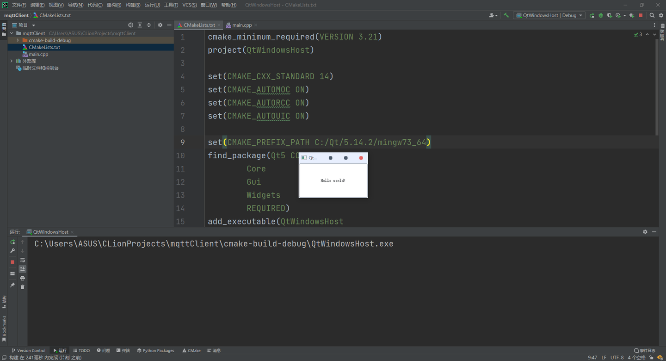The height and width of the screenshot is (361, 666).
Task: Rerun QtWindowsHost from the top toolbar
Action: (592, 15)
